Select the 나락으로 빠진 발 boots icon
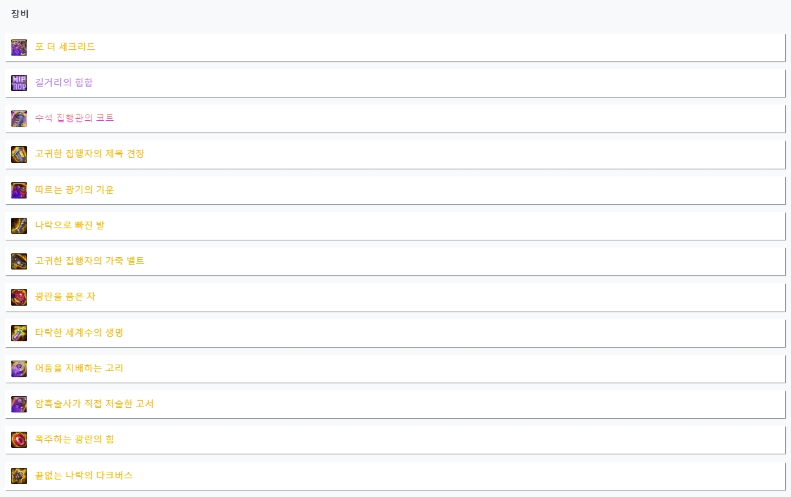Viewport: 791px width, 497px height. click(x=19, y=226)
